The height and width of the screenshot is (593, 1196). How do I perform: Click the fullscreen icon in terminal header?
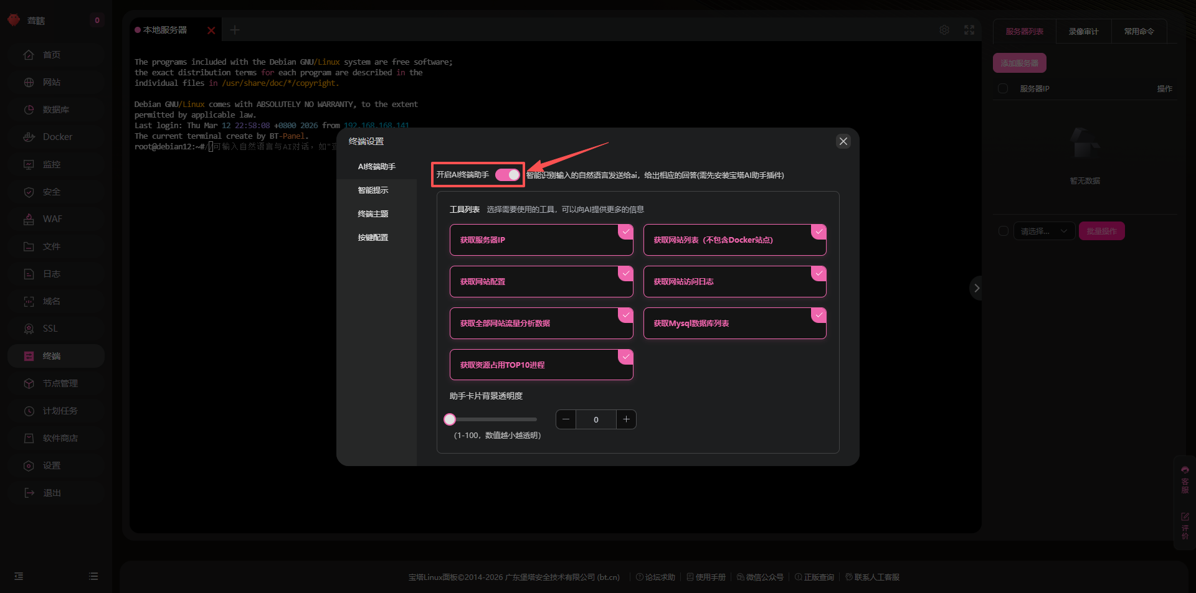[969, 30]
